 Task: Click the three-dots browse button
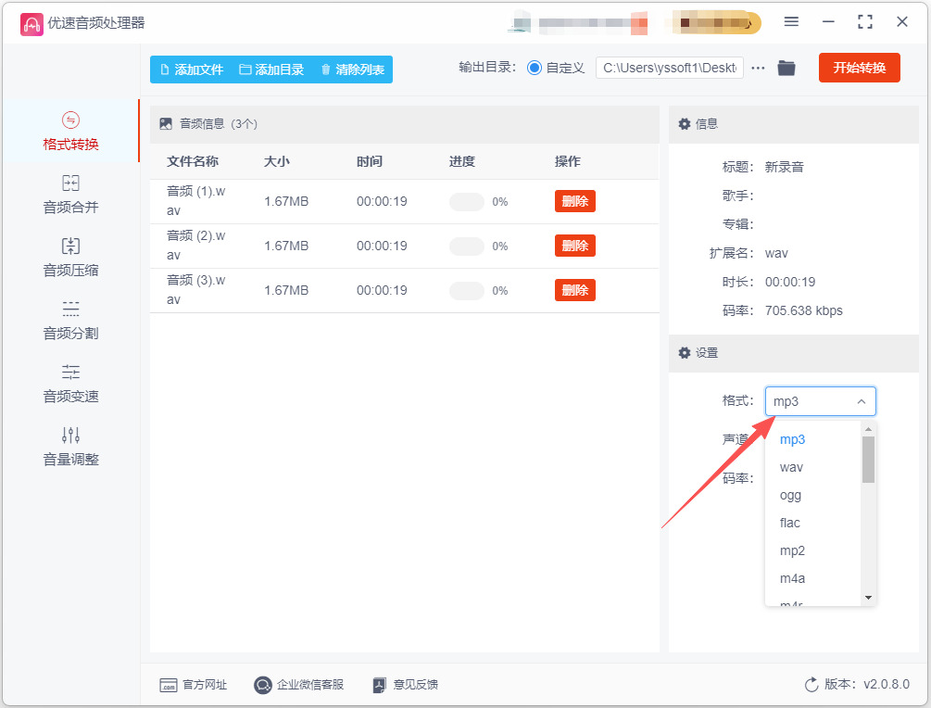click(758, 69)
